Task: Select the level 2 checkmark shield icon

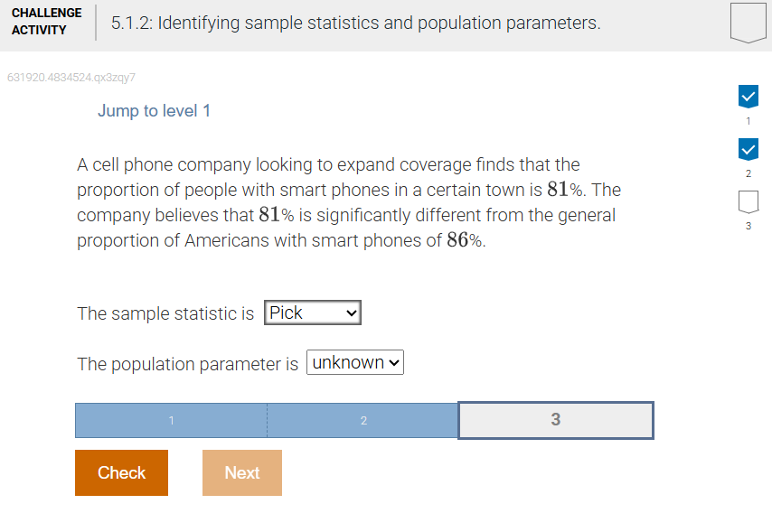Action: pyautogui.click(x=748, y=149)
